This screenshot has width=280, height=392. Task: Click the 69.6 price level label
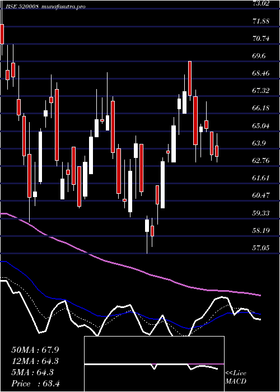tap(259, 56)
